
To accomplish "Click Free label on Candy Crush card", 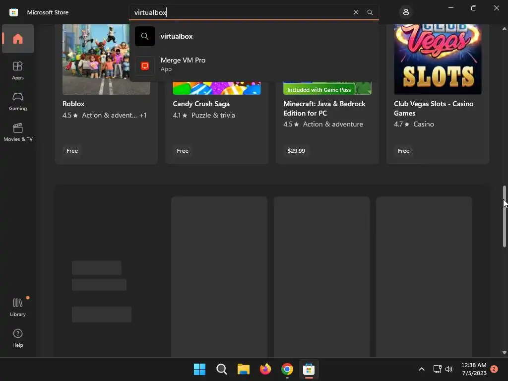I will point(183,151).
